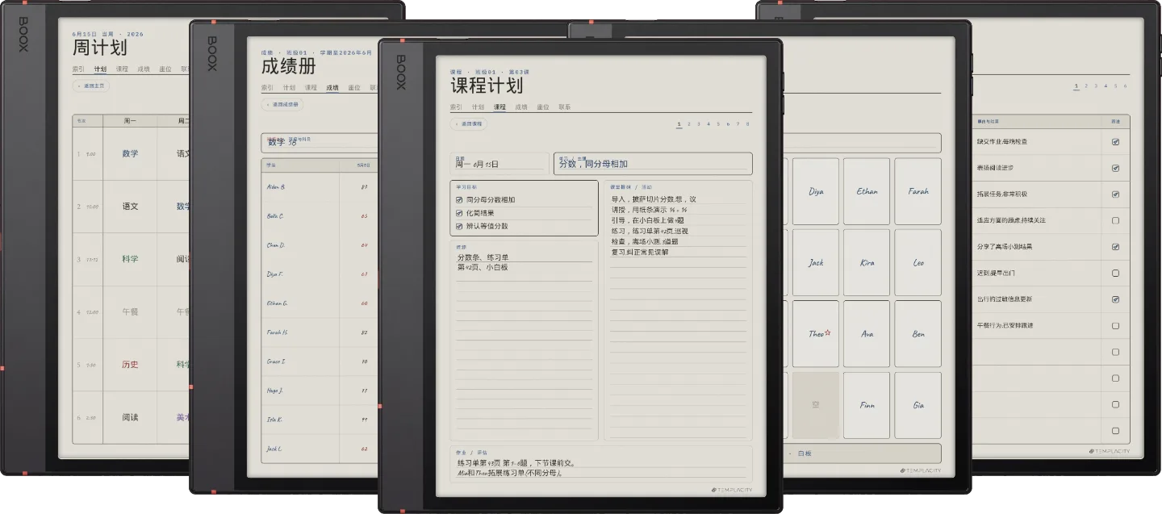Select the empty 空 seat card
This screenshot has height=514, width=1162.
tap(816, 405)
